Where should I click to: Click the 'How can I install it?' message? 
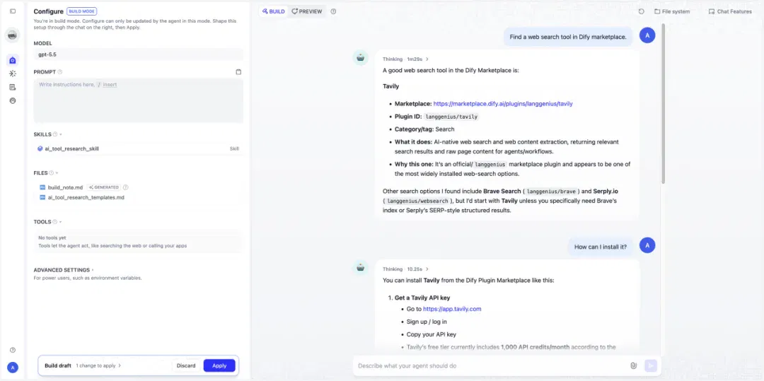pyautogui.click(x=601, y=247)
